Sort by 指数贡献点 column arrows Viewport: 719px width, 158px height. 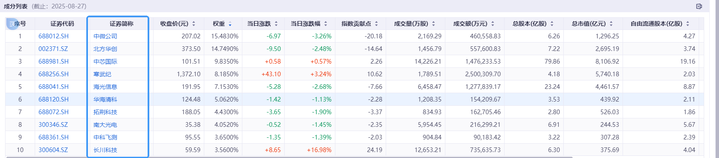tap(376, 24)
